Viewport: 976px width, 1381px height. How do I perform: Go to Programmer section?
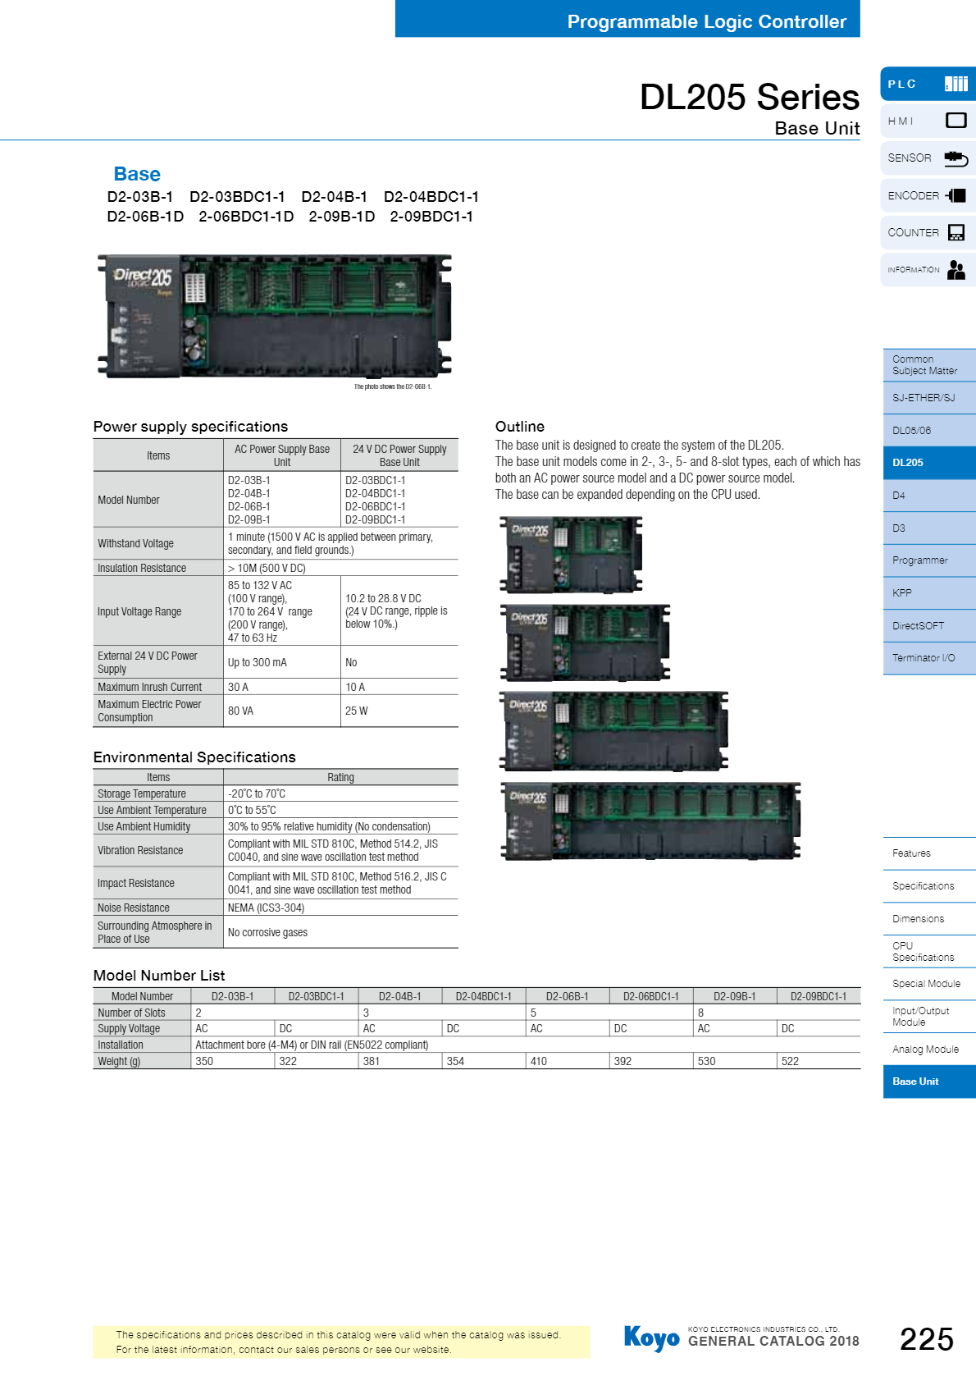pos(929,560)
